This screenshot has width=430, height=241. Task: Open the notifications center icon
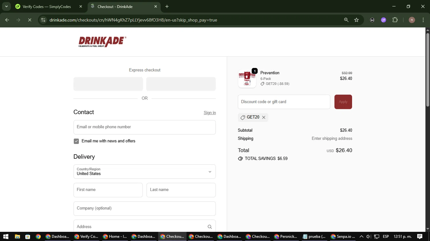tap(420, 236)
